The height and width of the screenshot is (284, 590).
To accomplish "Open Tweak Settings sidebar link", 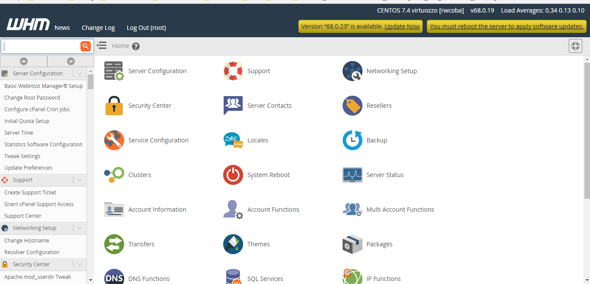I will tap(22, 156).
